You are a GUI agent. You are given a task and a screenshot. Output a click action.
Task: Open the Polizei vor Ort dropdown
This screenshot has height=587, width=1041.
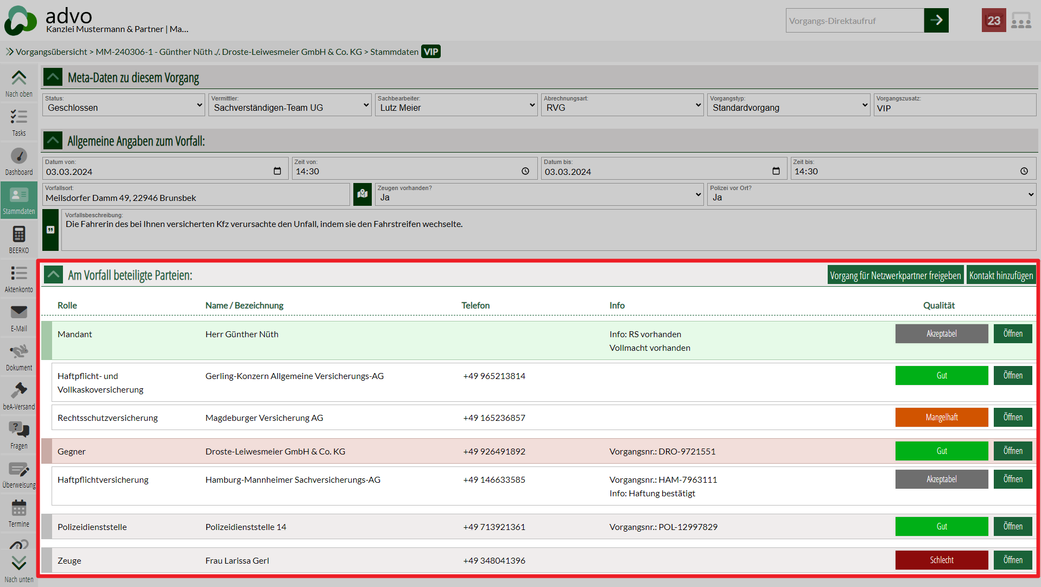(x=871, y=194)
